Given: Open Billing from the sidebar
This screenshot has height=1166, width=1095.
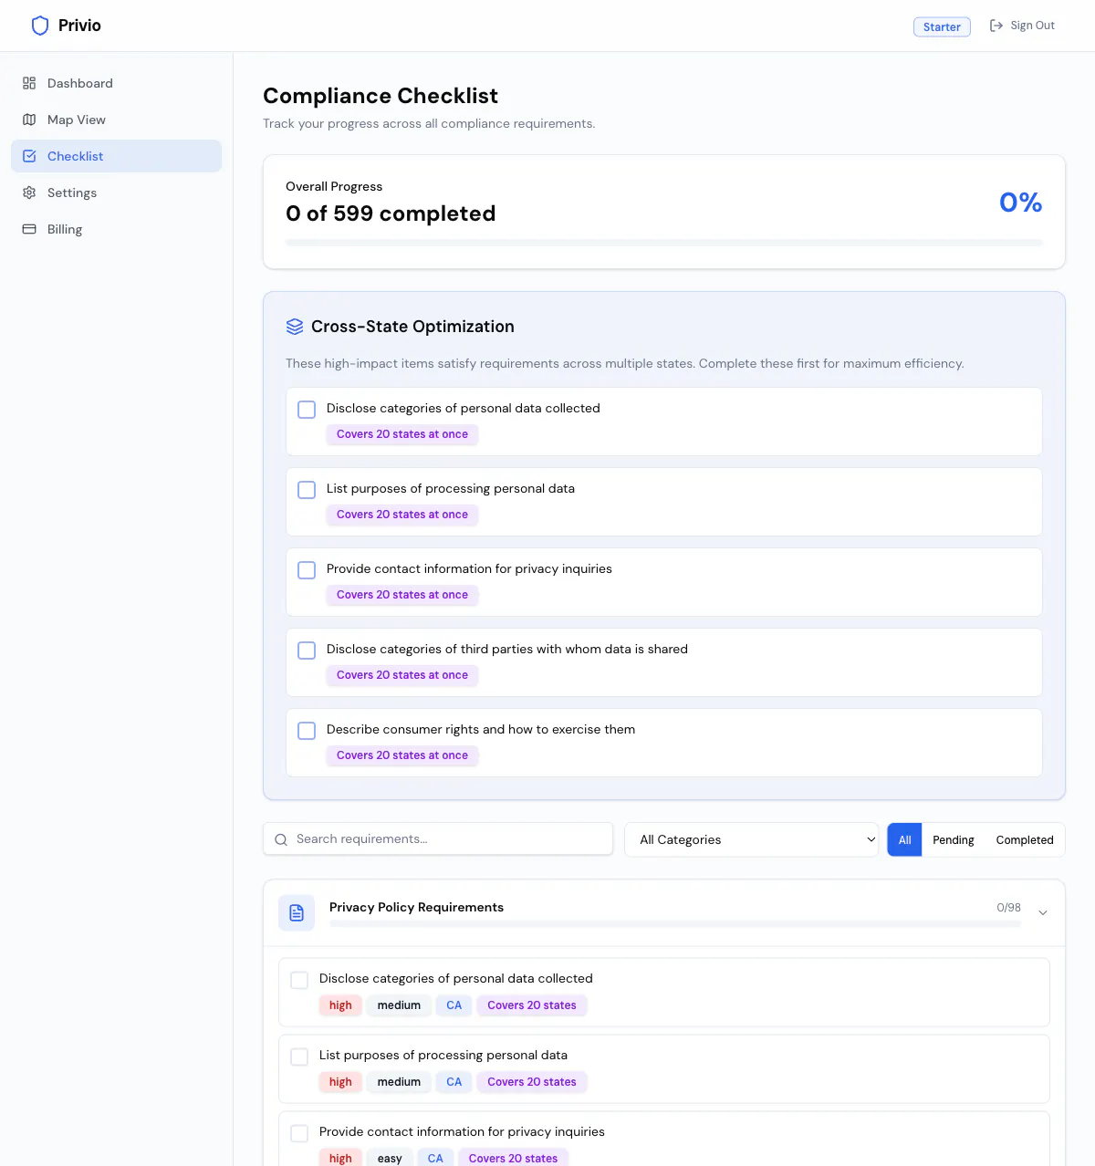Looking at the screenshot, I should click(x=116, y=229).
